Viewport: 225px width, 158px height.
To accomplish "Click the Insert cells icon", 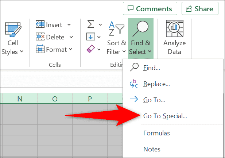I will point(40,24).
